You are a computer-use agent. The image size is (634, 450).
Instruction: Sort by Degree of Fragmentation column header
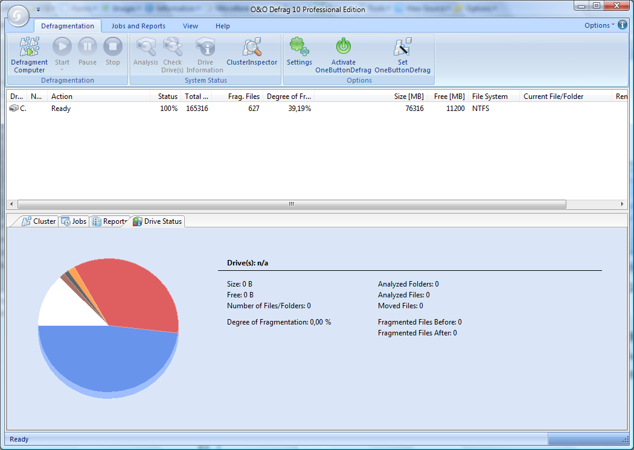click(289, 97)
